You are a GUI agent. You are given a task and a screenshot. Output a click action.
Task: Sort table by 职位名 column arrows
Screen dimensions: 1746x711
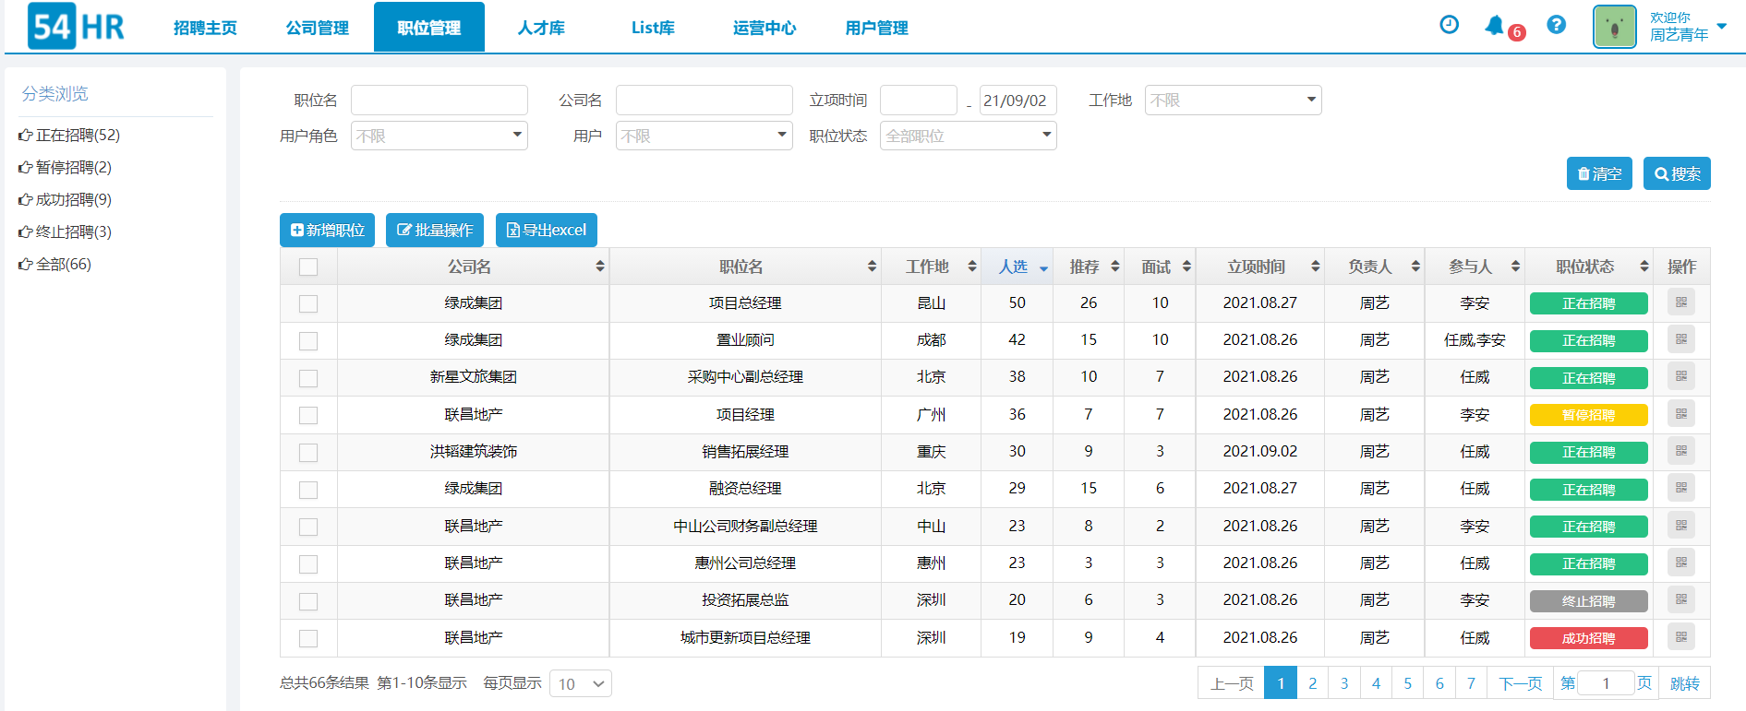(x=872, y=267)
